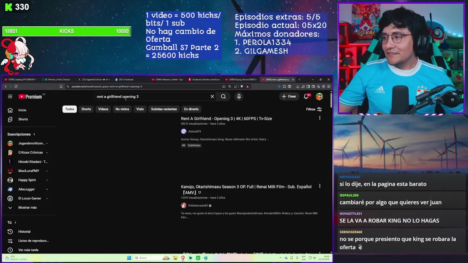
Task: Open the browser downloads icon
Action: point(298,87)
